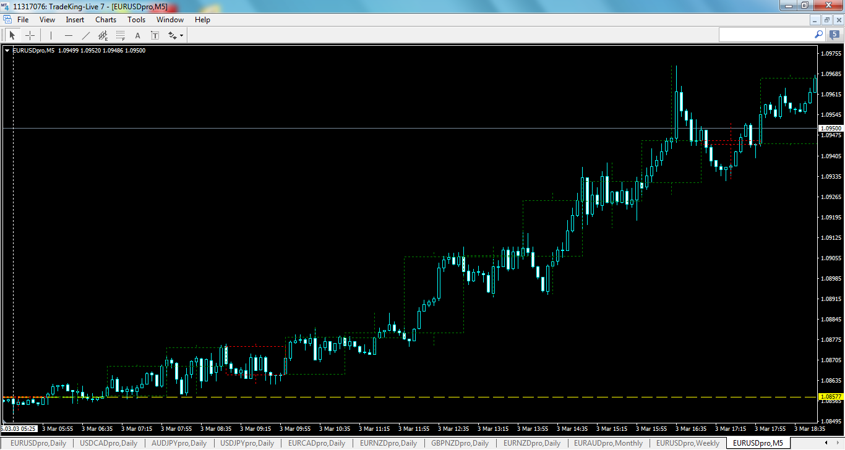Screen dimensions: 845x450
Task: Click the time label 3 Mar 12:35
Action: [x=453, y=428]
